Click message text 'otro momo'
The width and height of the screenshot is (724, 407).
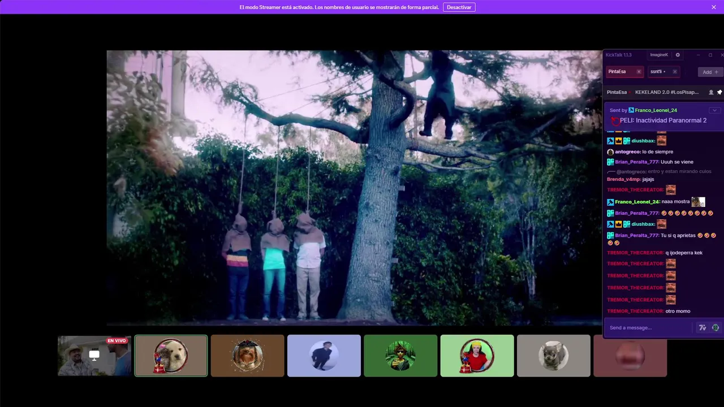click(678, 311)
